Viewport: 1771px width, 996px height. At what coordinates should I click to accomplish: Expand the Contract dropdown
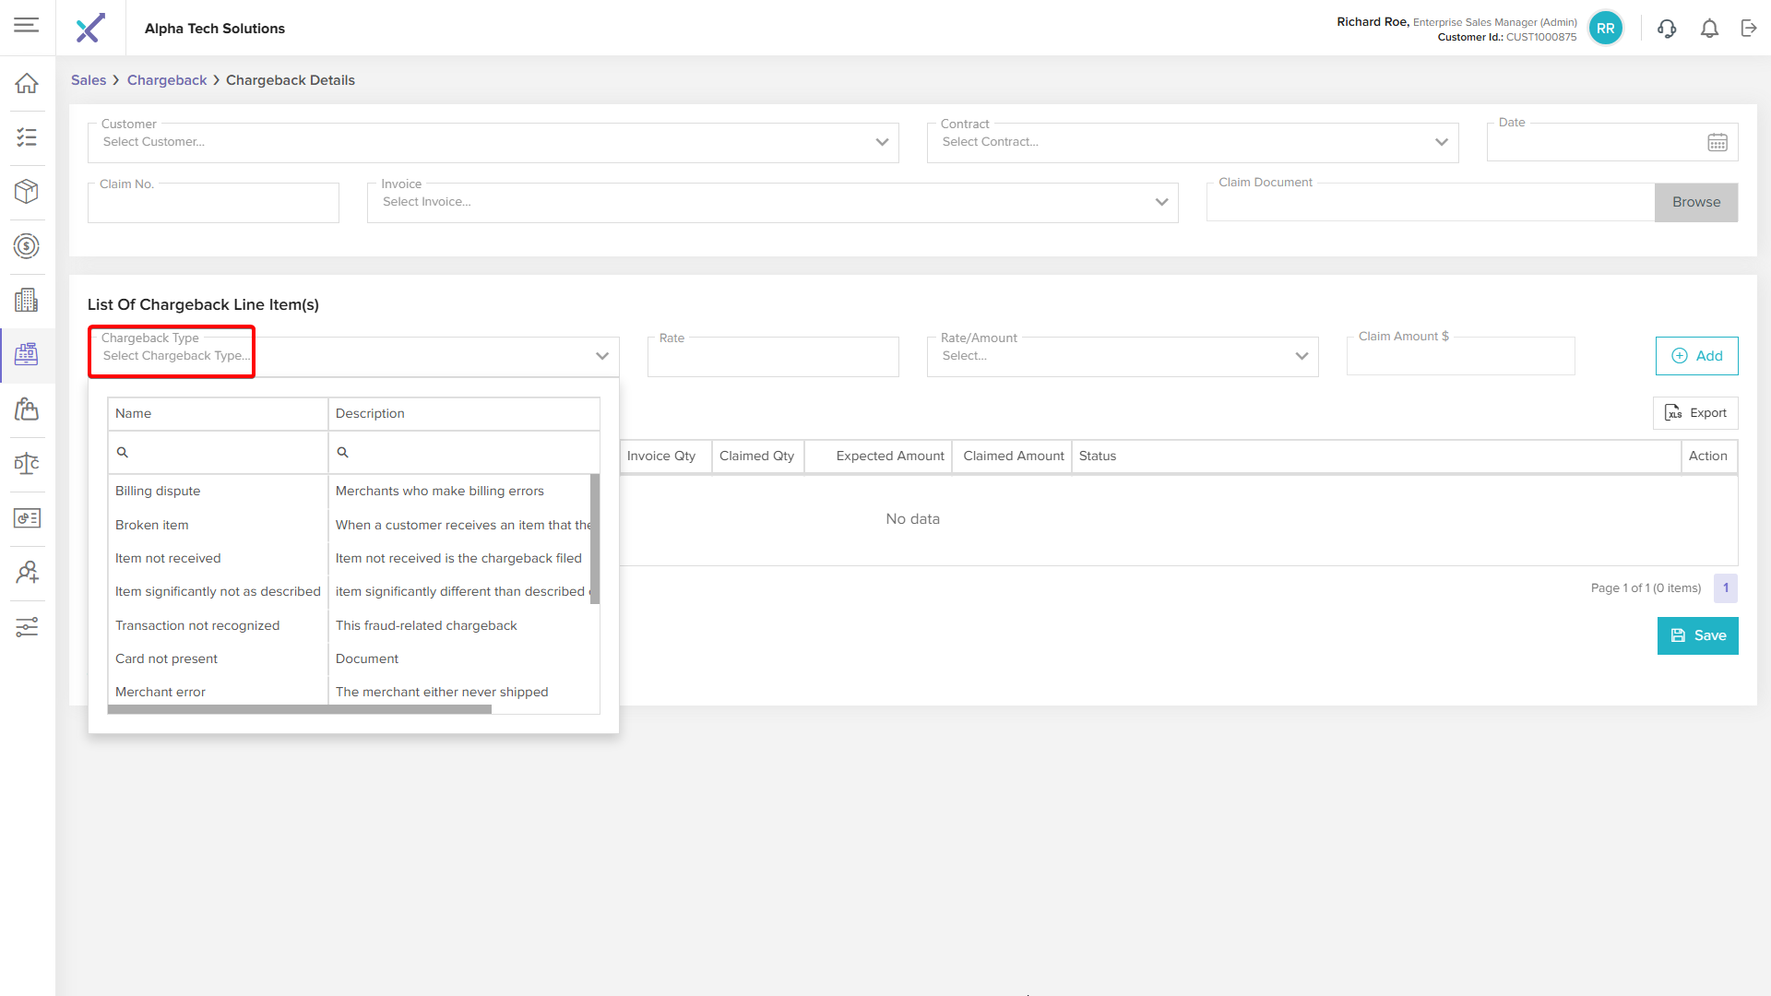click(x=1441, y=142)
